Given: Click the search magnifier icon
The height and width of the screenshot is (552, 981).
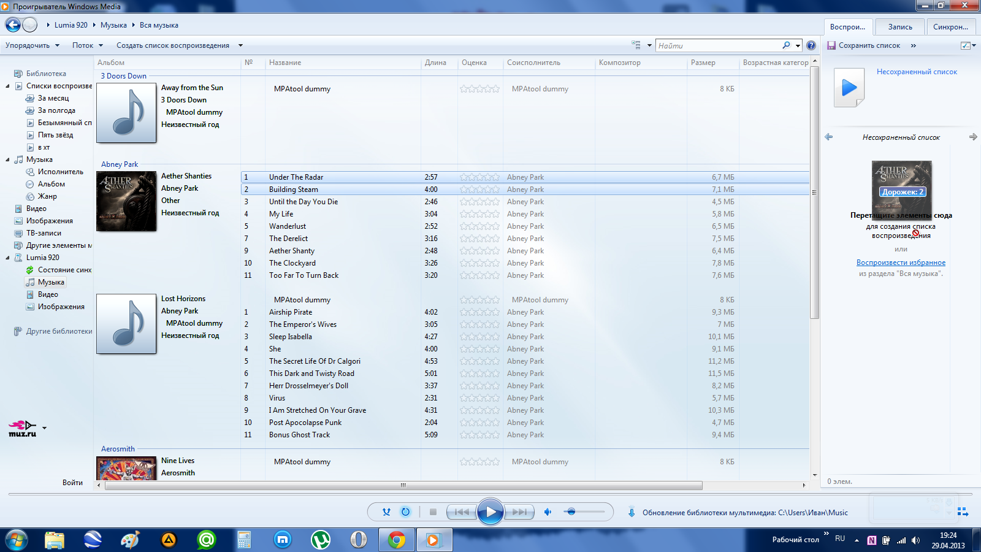Looking at the screenshot, I should [786, 45].
